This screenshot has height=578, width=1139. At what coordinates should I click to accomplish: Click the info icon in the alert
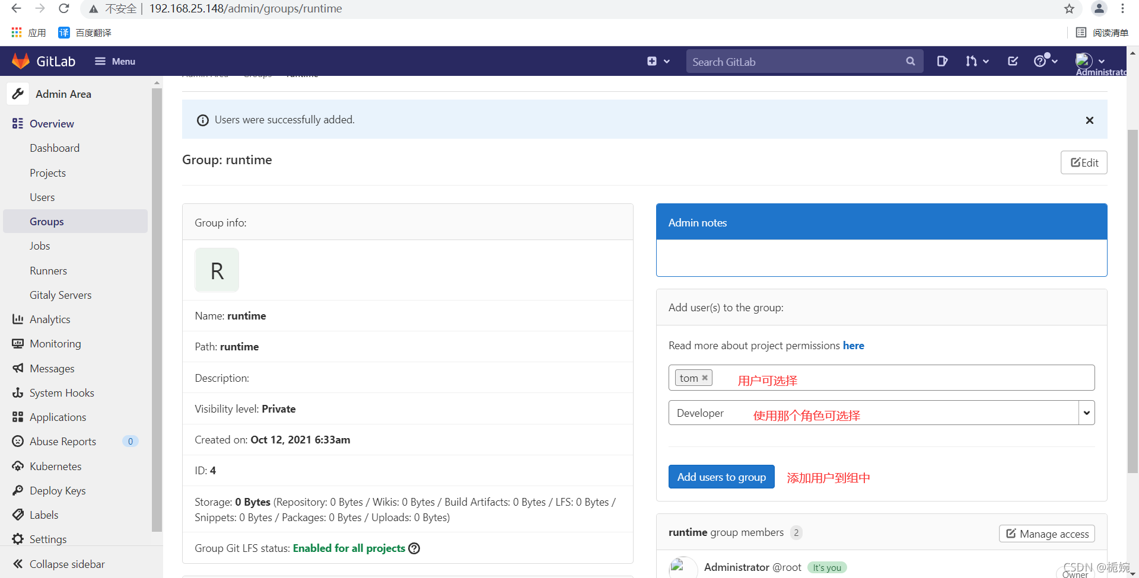click(x=203, y=120)
